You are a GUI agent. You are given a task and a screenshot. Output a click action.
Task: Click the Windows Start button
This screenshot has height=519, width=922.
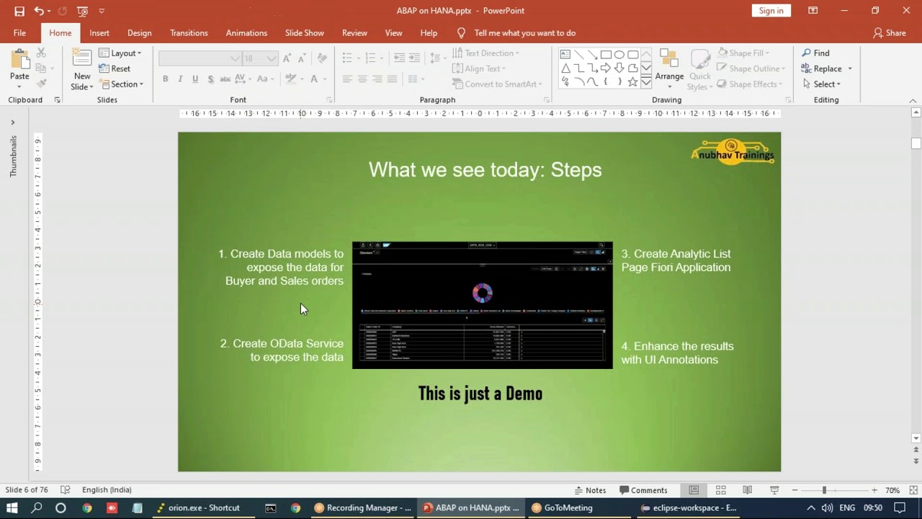12,507
